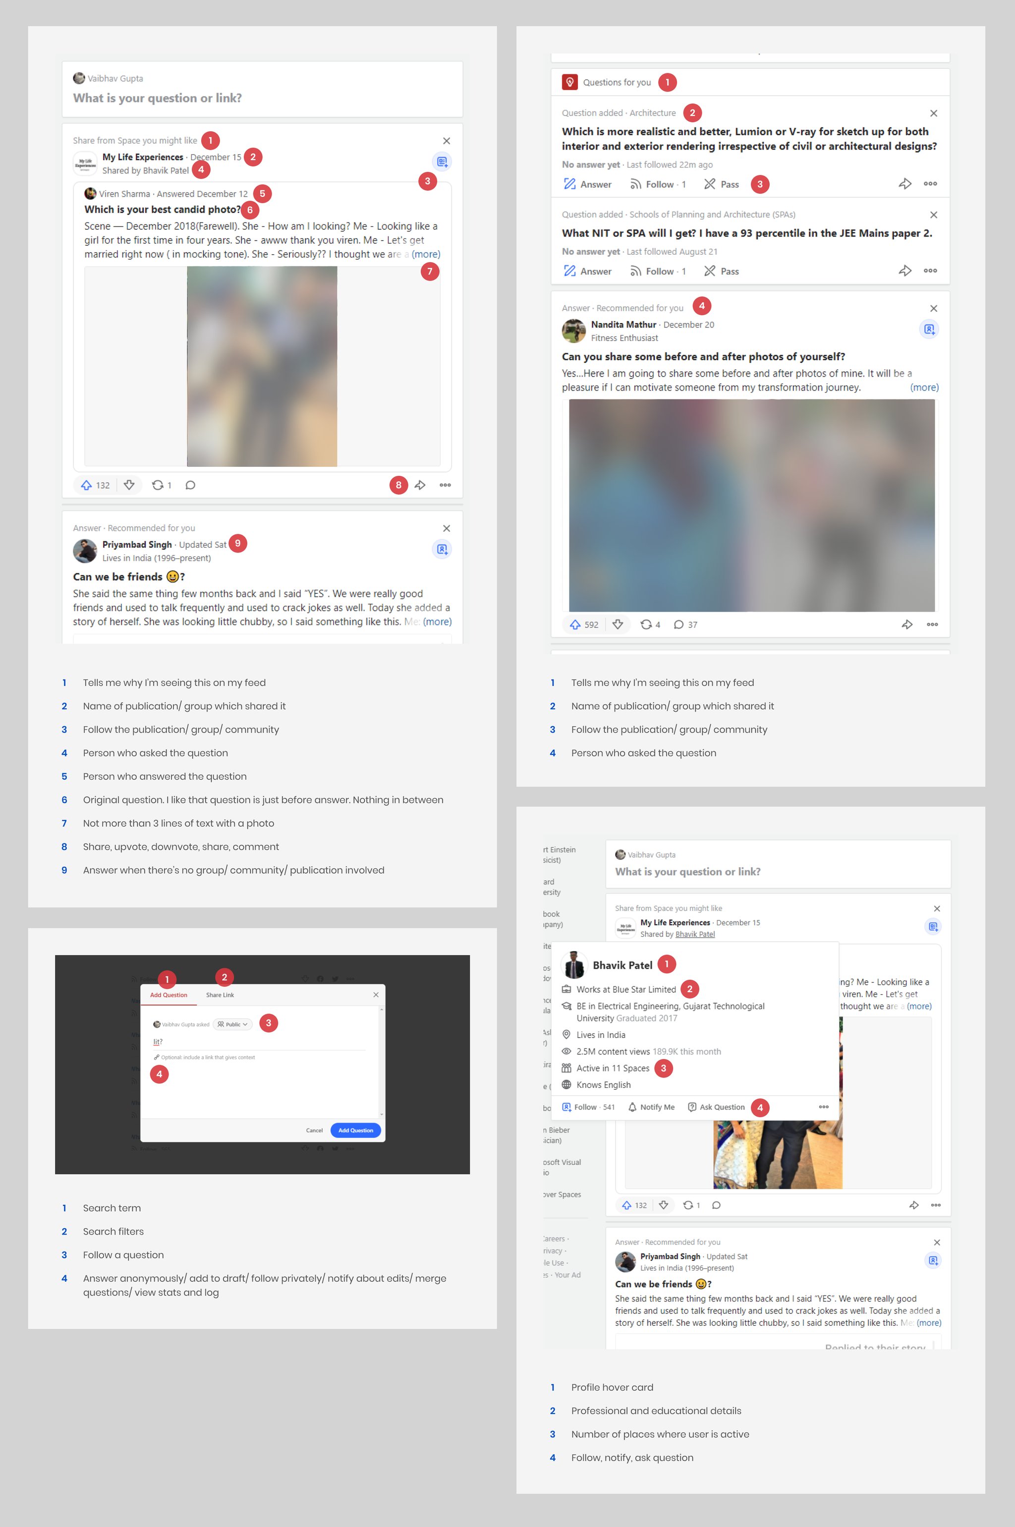The width and height of the screenshot is (1015, 1527).
Task: Pass on the NIT or SPA question
Action: tap(721, 271)
